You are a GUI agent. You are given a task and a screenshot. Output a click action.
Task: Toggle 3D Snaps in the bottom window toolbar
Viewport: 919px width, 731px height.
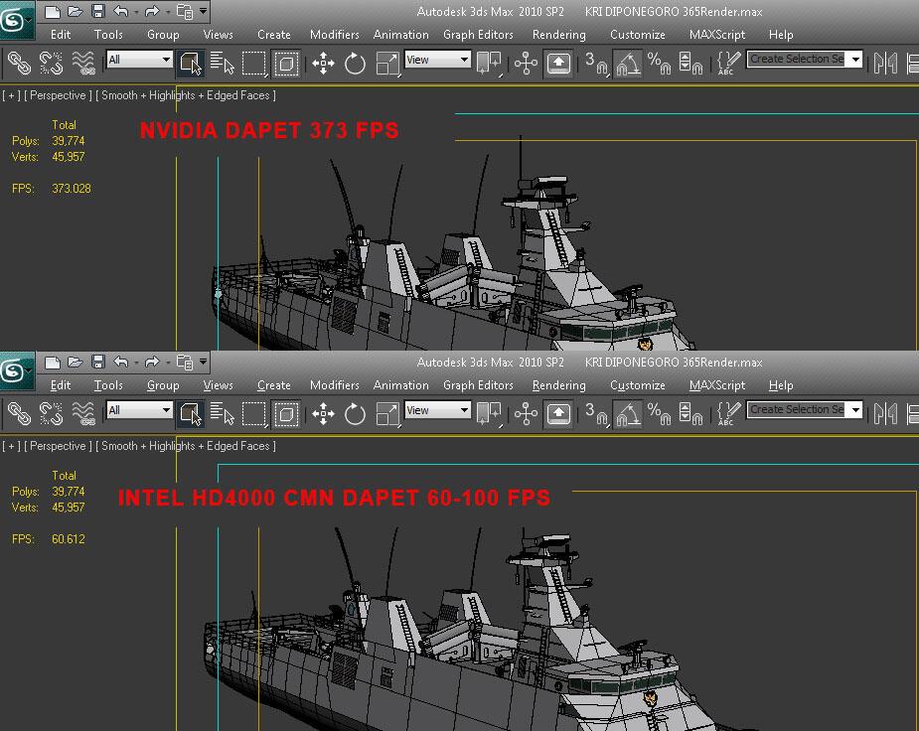595,413
